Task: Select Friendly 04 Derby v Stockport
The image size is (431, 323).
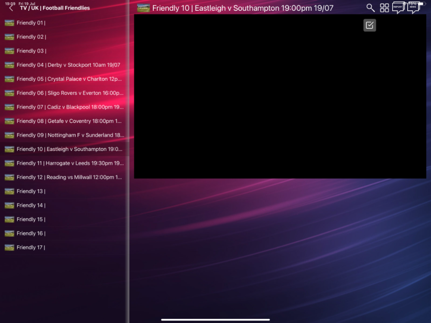Action: (x=68, y=65)
